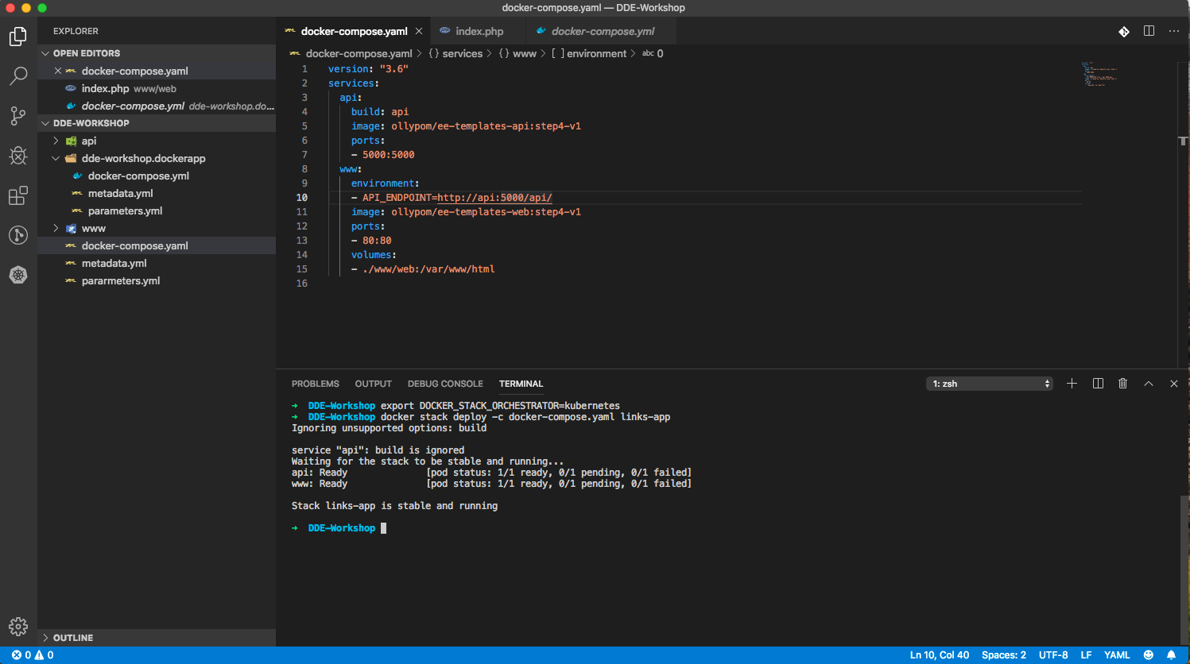Screen dimensions: 1190x664
Task: Split the editor to the right
Action: pos(1149,31)
